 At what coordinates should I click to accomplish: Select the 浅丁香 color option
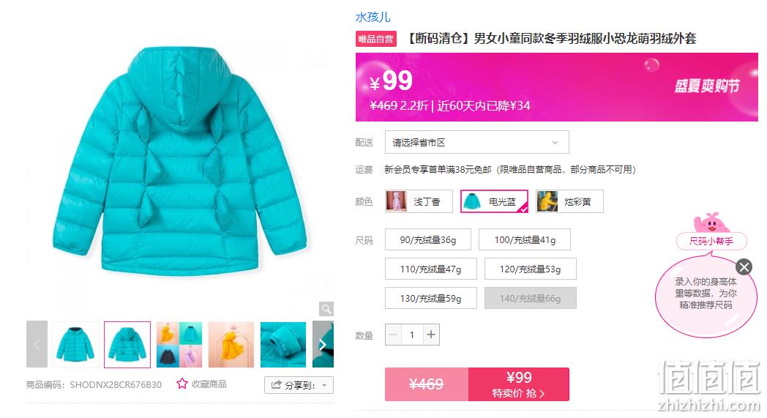[x=419, y=201]
